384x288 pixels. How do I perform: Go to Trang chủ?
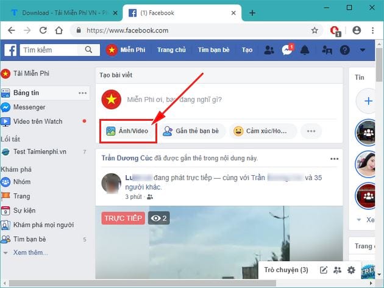tap(171, 50)
